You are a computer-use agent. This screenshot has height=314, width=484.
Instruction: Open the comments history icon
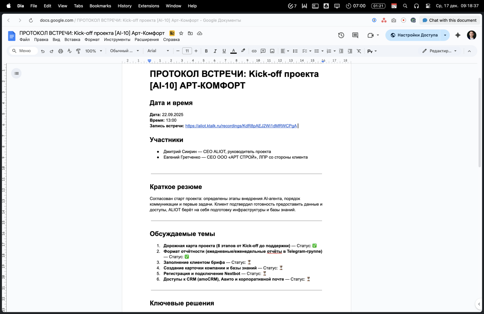tap(355, 35)
